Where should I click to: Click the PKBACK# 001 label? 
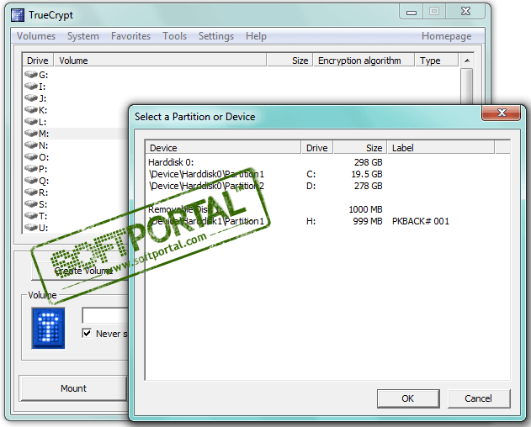tap(421, 221)
